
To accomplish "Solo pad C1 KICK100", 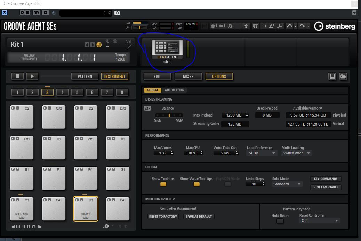I will pyautogui.click(x=17, y=200).
